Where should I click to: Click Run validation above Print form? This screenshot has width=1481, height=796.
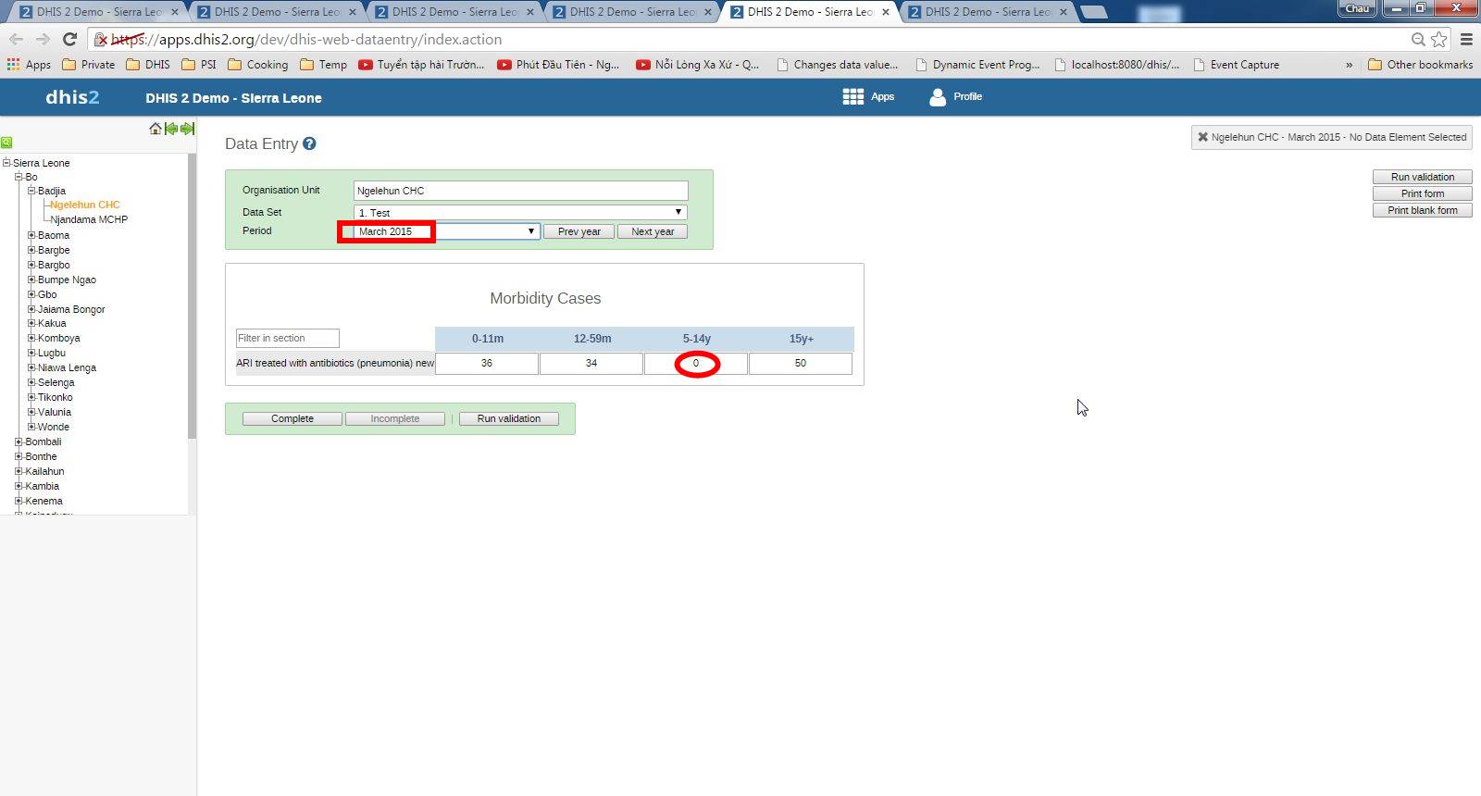coord(1423,177)
